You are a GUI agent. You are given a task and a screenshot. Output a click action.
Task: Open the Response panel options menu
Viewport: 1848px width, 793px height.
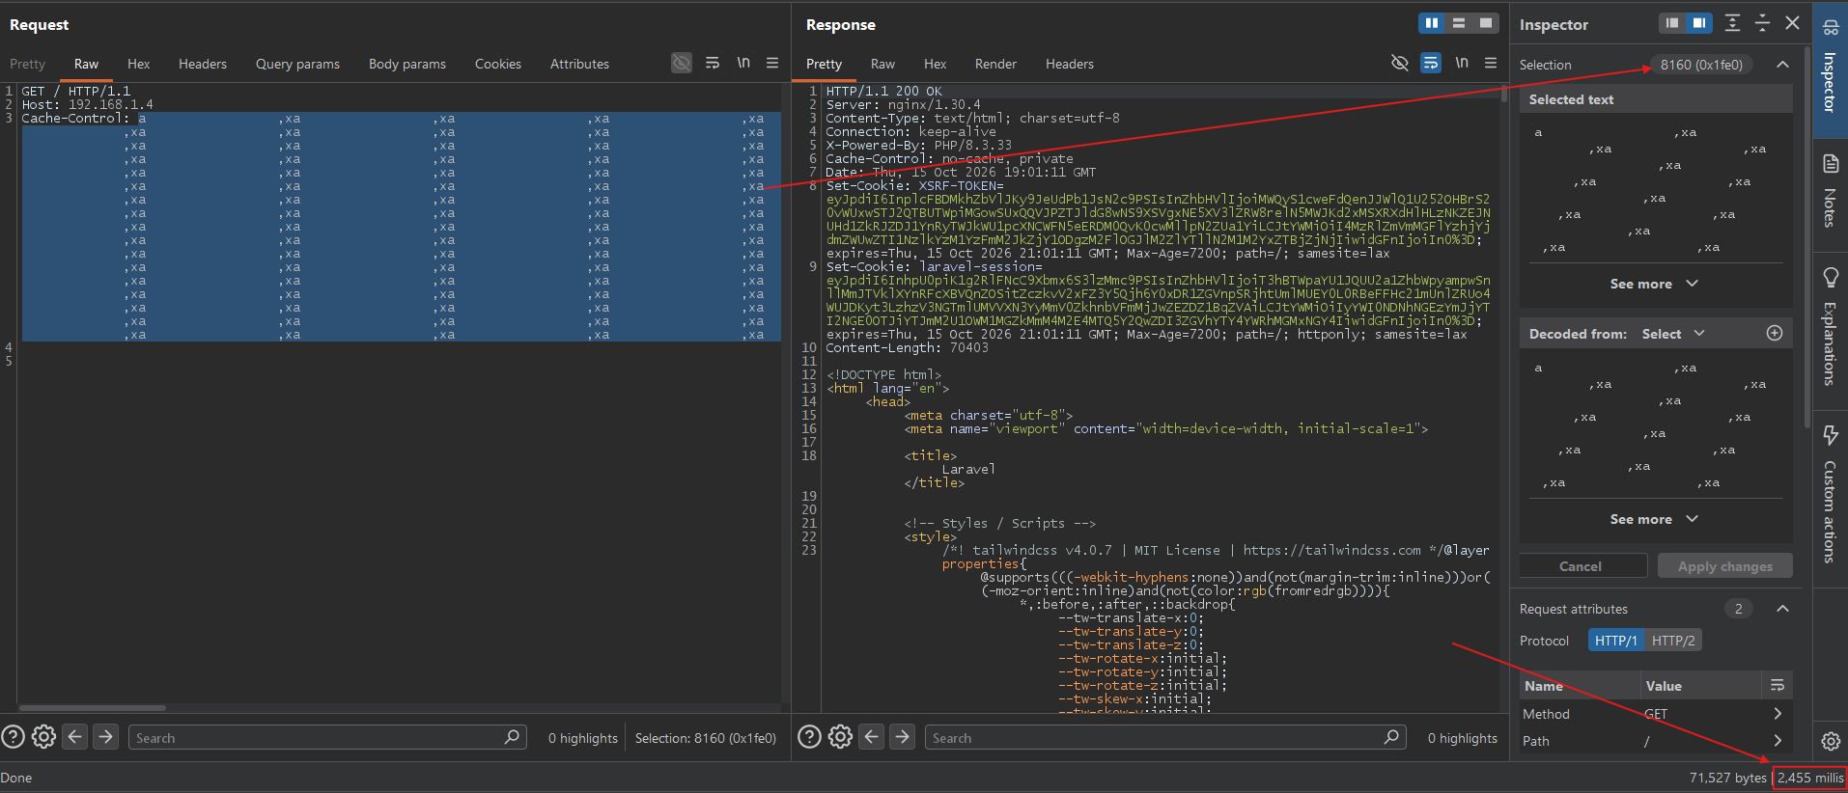pyautogui.click(x=1491, y=63)
